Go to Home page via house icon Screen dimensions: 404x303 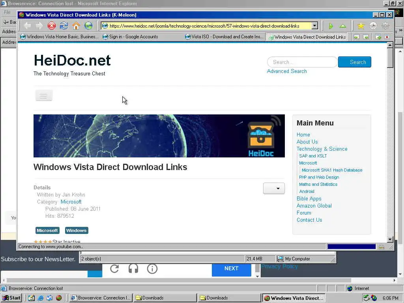(76, 26)
